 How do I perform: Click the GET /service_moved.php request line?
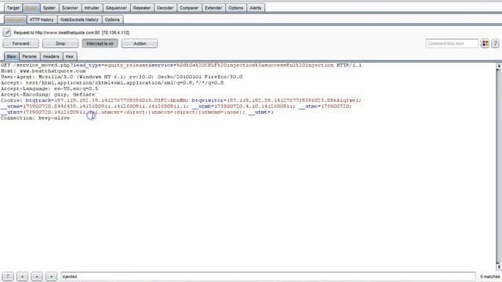181,65
